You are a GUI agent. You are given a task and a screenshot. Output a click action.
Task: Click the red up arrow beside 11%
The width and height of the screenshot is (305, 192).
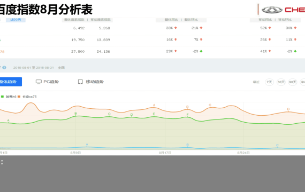coord(295,39)
